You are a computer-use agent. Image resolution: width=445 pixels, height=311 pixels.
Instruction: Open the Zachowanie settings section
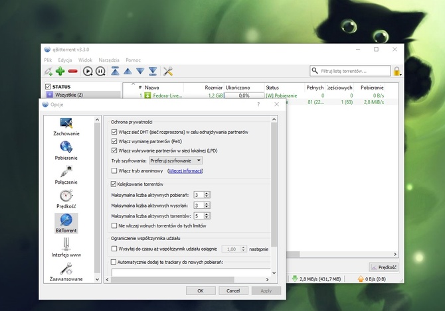66,126
